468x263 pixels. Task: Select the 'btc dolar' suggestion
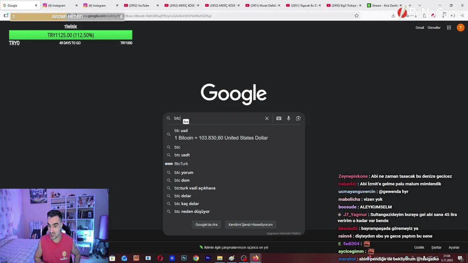click(x=234, y=196)
